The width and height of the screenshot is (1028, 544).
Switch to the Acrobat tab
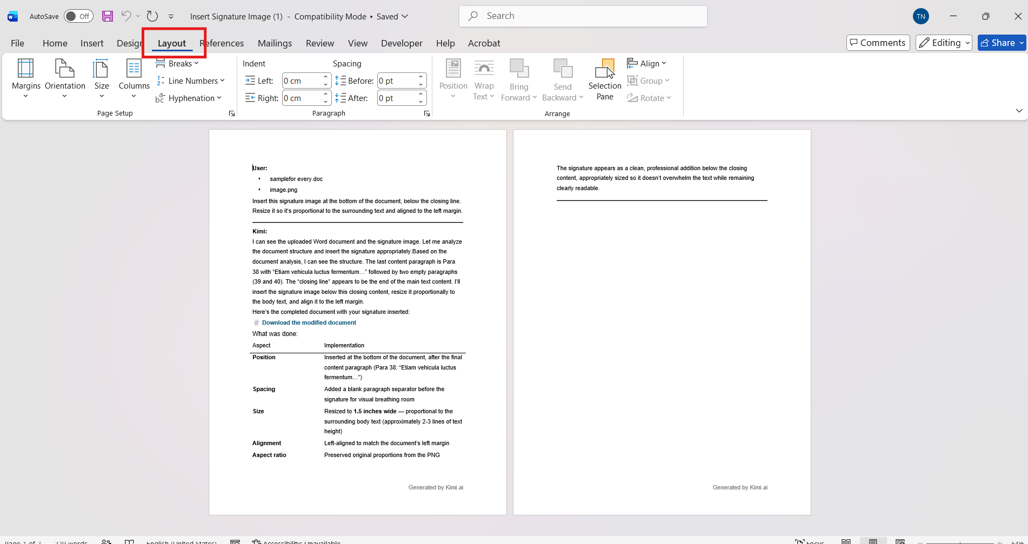click(x=484, y=43)
